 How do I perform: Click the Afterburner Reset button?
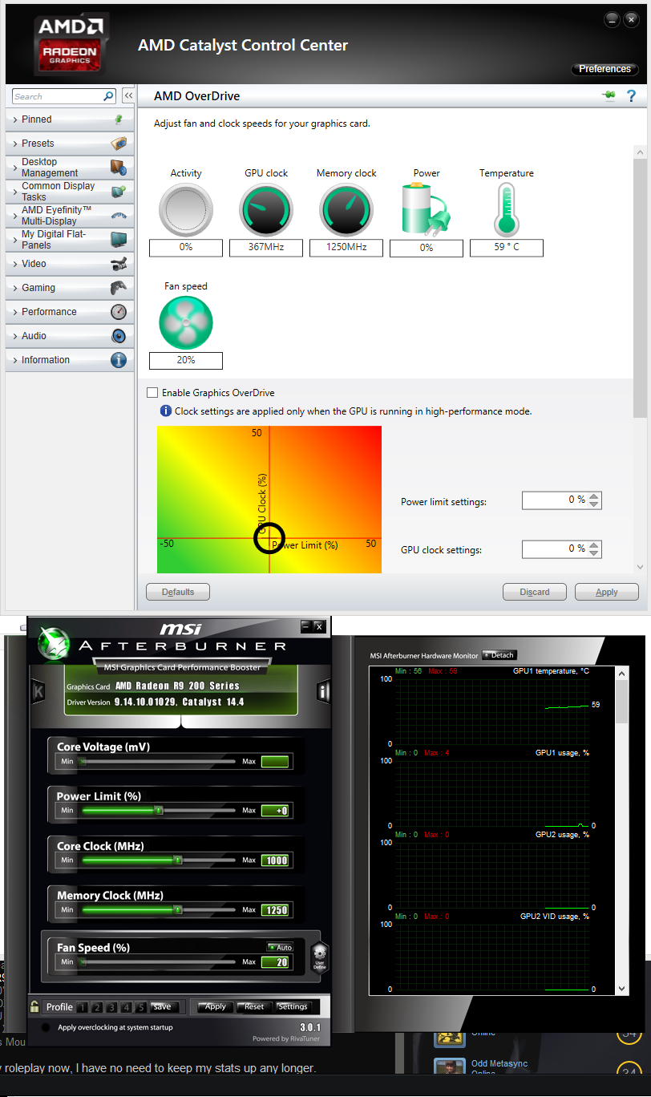pos(254,1006)
